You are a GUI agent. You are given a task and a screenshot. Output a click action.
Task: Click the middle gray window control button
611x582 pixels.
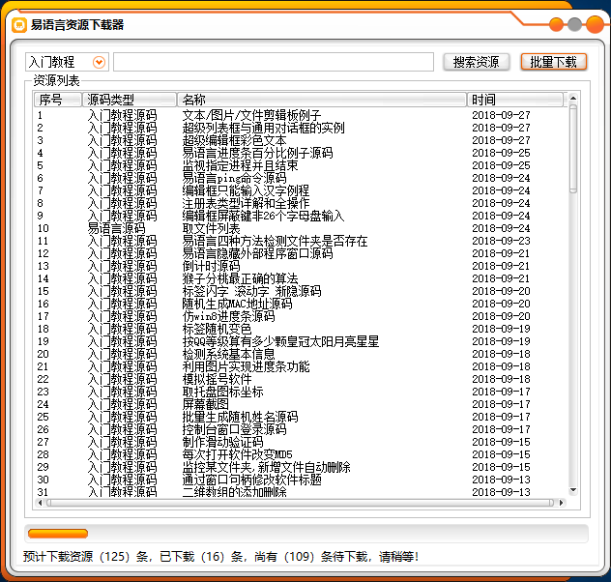pyautogui.click(x=574, y=25)
